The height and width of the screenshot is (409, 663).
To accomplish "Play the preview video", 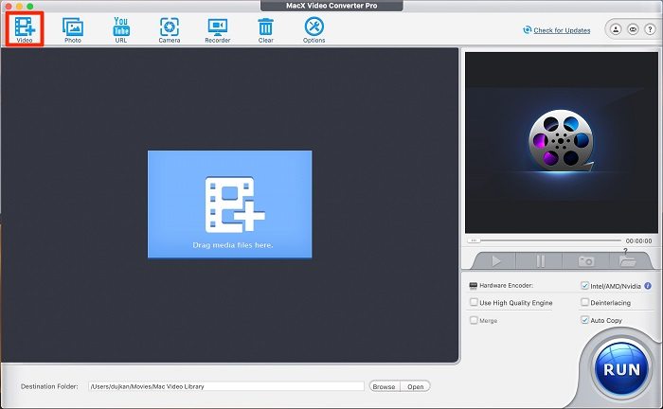I will tap(496, 260).
